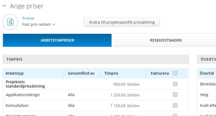Click the price list document icon
The image size is (216, 116).
point(10,22)
